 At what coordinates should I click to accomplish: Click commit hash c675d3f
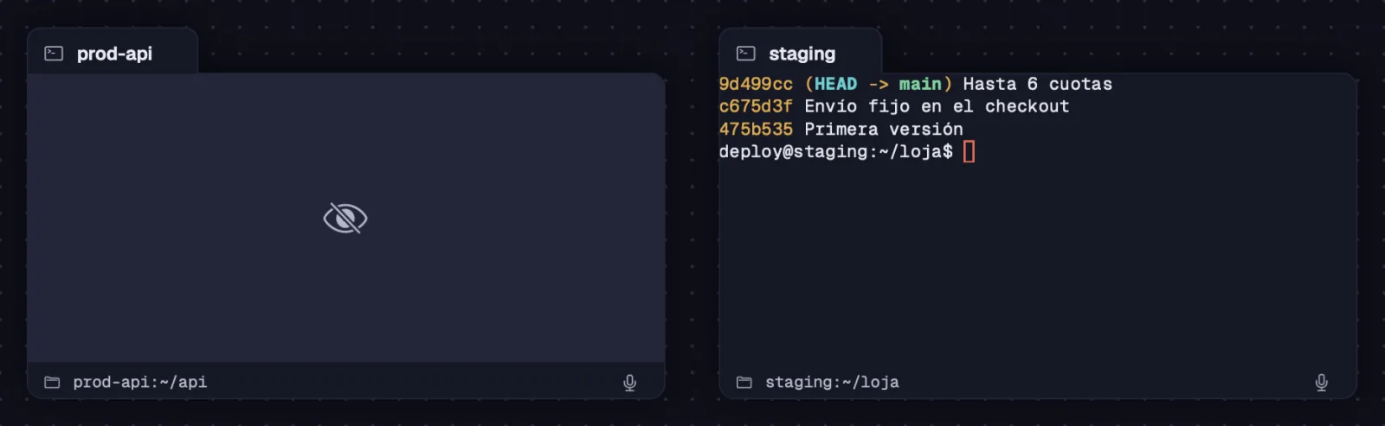[756, 106]
